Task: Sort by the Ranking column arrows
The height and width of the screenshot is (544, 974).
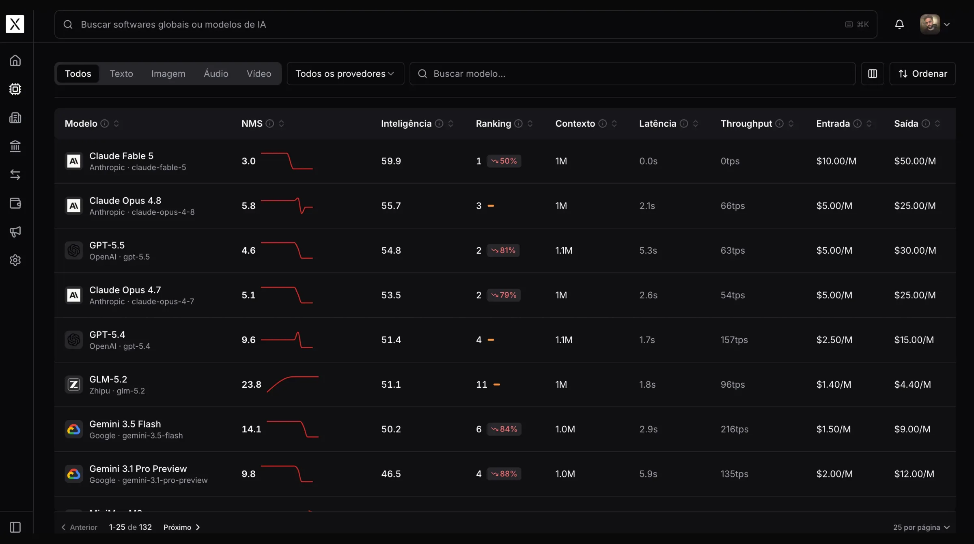Action: point(530,123)
